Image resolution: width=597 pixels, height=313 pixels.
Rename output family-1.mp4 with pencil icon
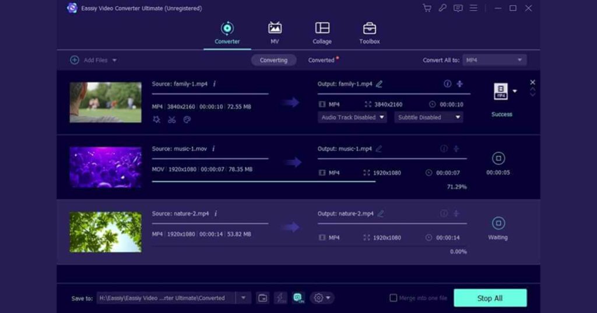(379, 84)
